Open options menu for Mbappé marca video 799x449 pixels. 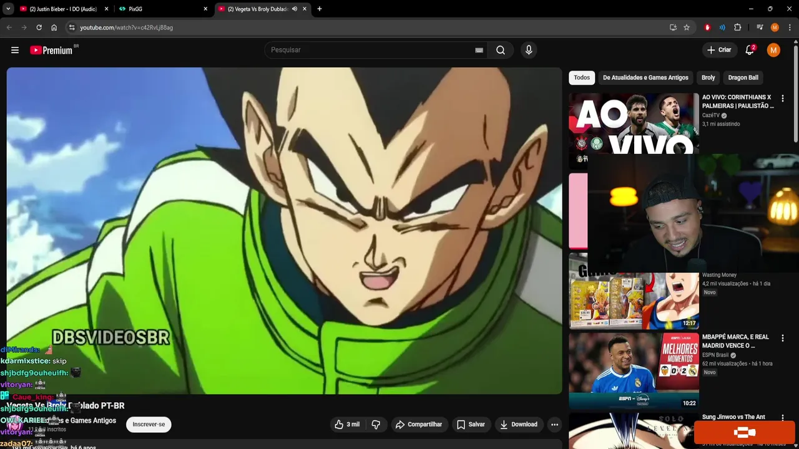tap(782, 338)
